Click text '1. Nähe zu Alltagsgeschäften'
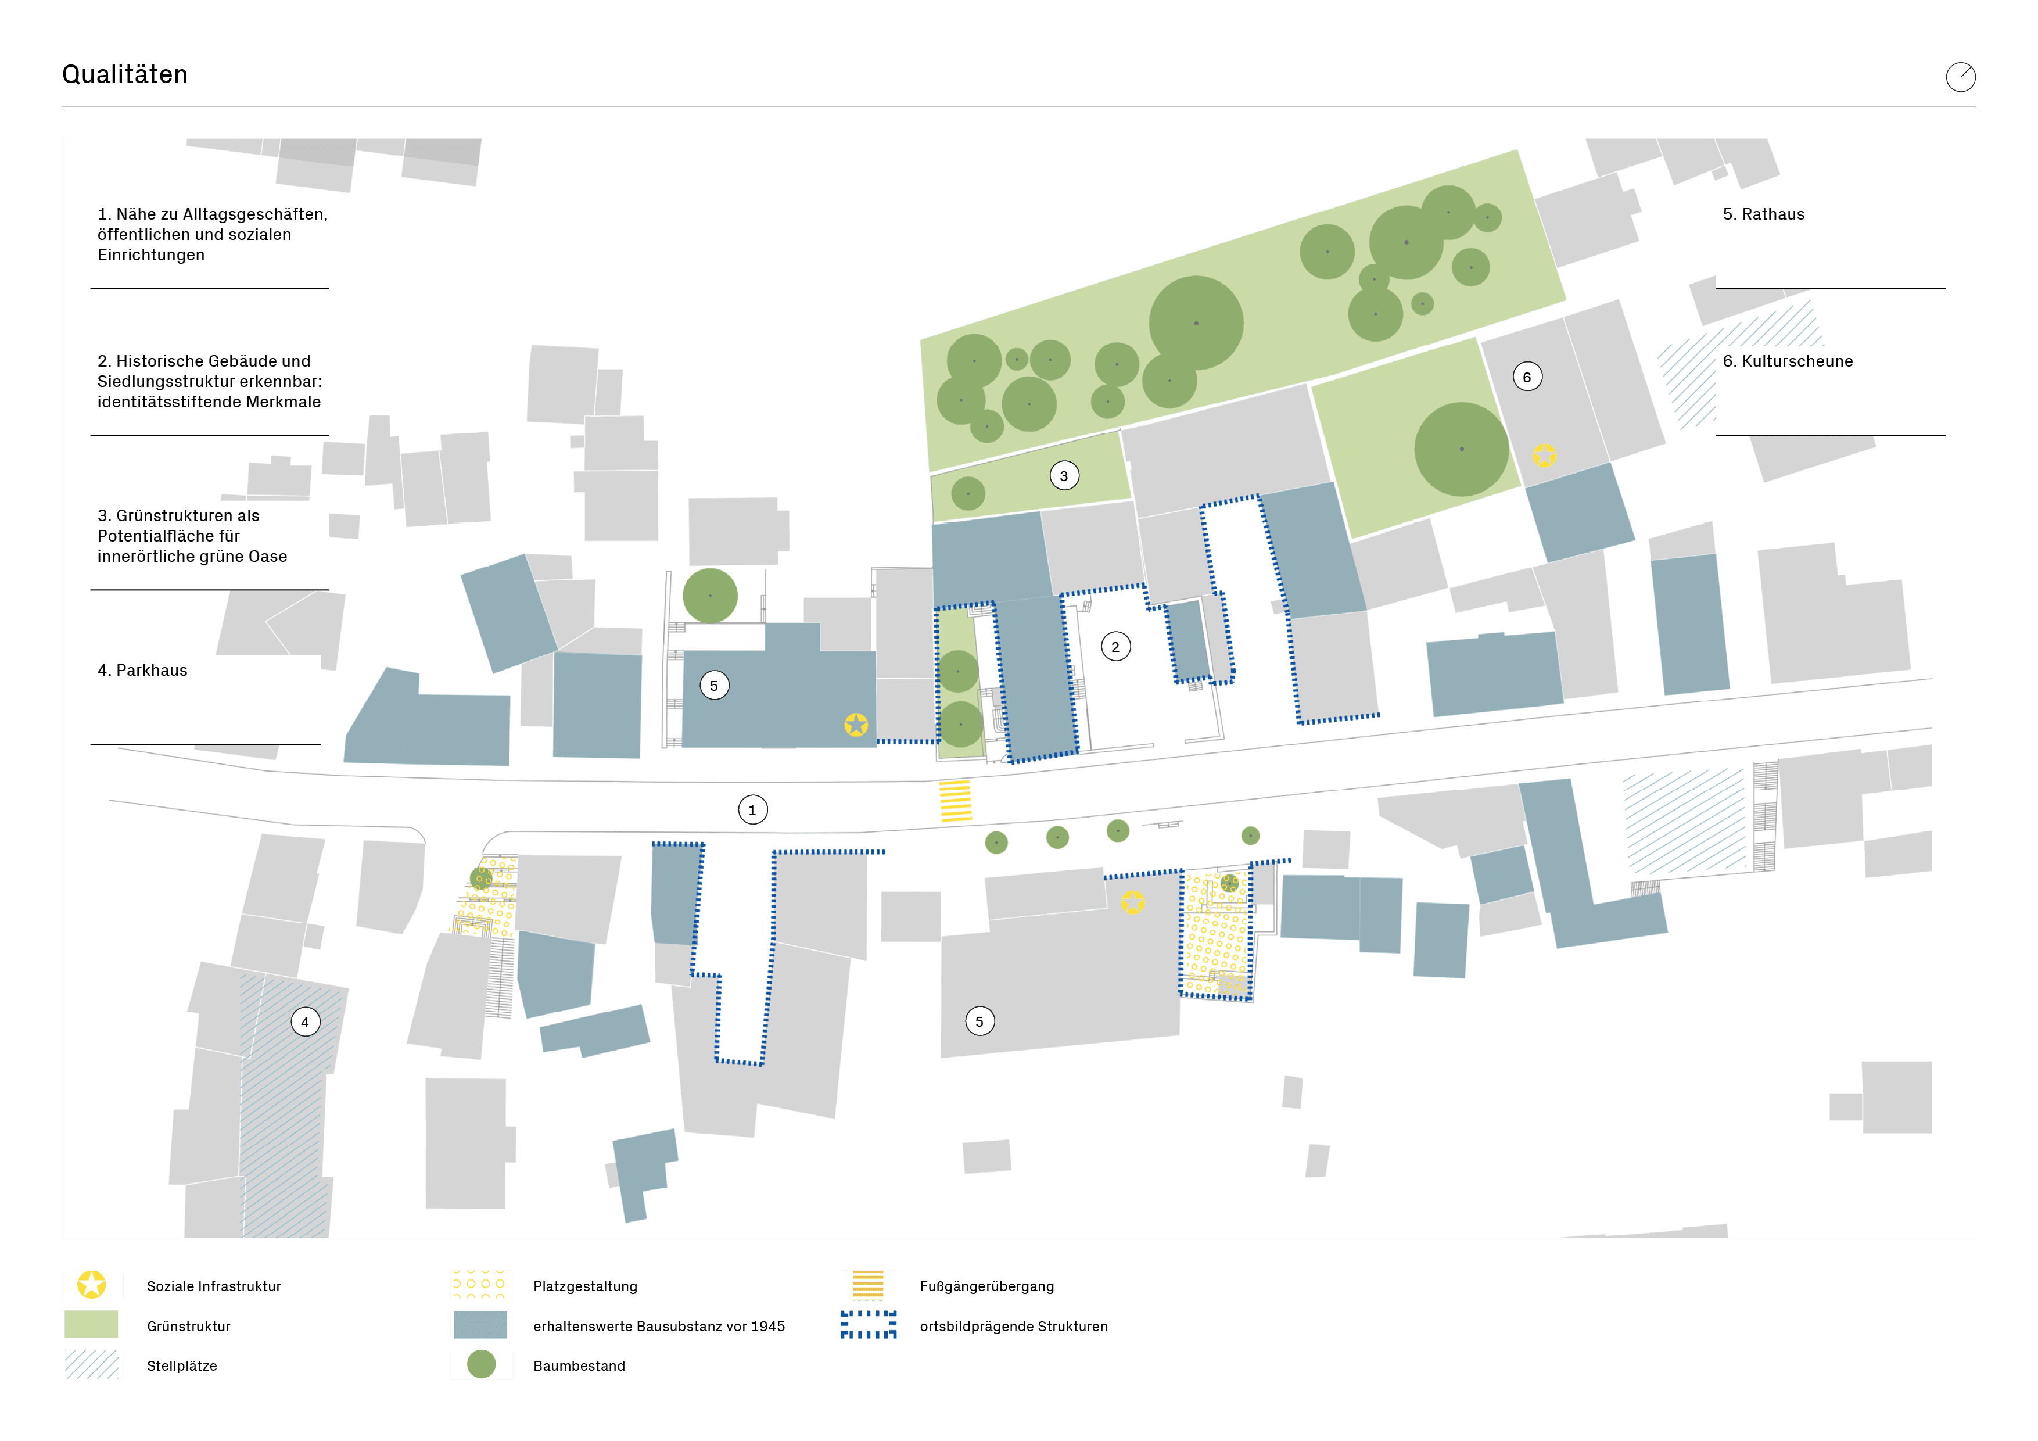 213,215
